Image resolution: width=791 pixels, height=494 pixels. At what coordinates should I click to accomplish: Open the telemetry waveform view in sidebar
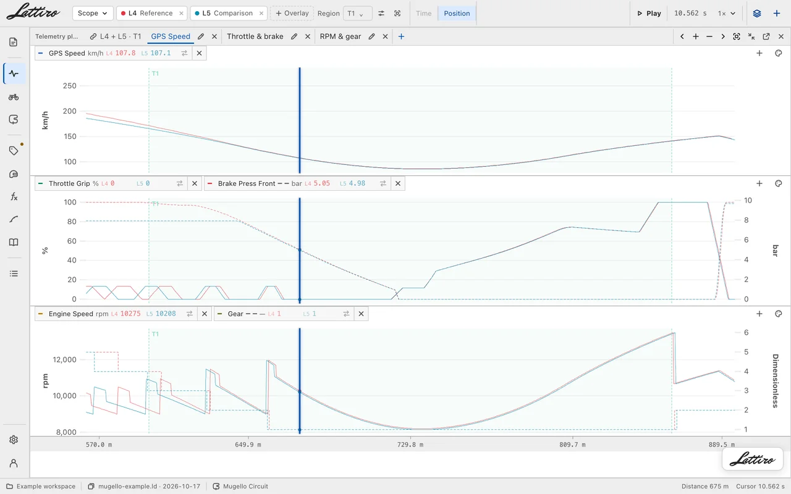(x=14, y=73)
